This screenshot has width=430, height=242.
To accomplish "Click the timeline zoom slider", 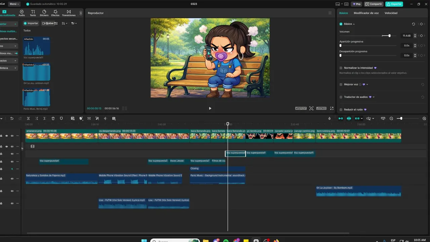I will 407,118.
